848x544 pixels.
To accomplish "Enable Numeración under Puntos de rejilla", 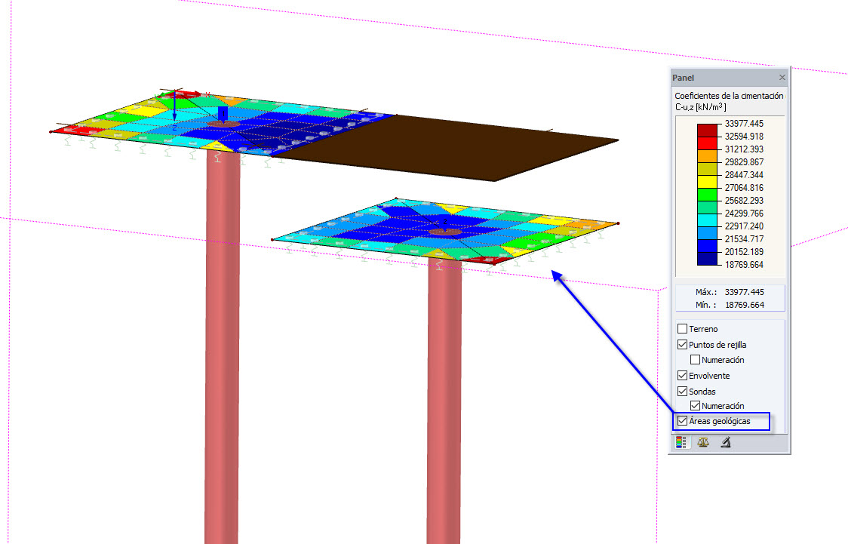I will click(x=696, y=360).
